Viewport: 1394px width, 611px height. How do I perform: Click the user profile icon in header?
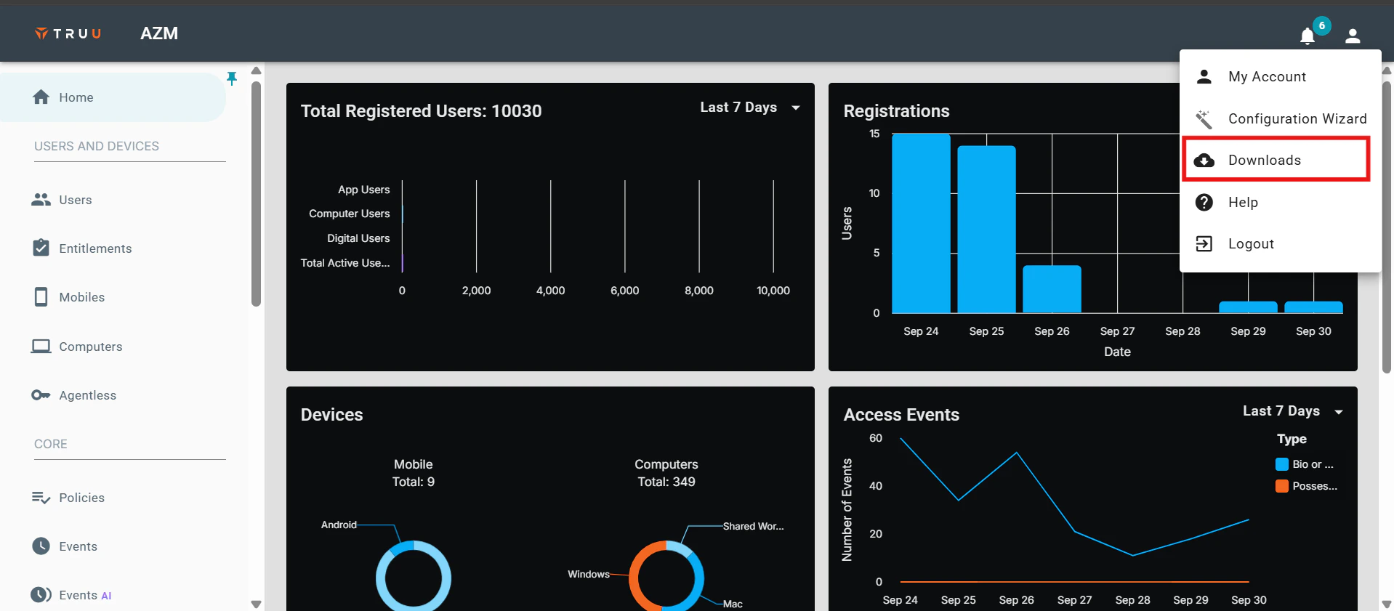[1352, 36]
